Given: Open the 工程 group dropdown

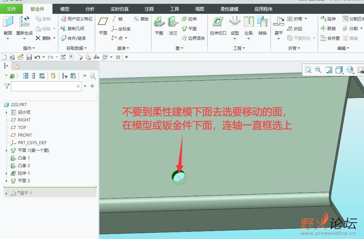Looking at the screenshot, I should pyautogui.click(x=239, y=48).
